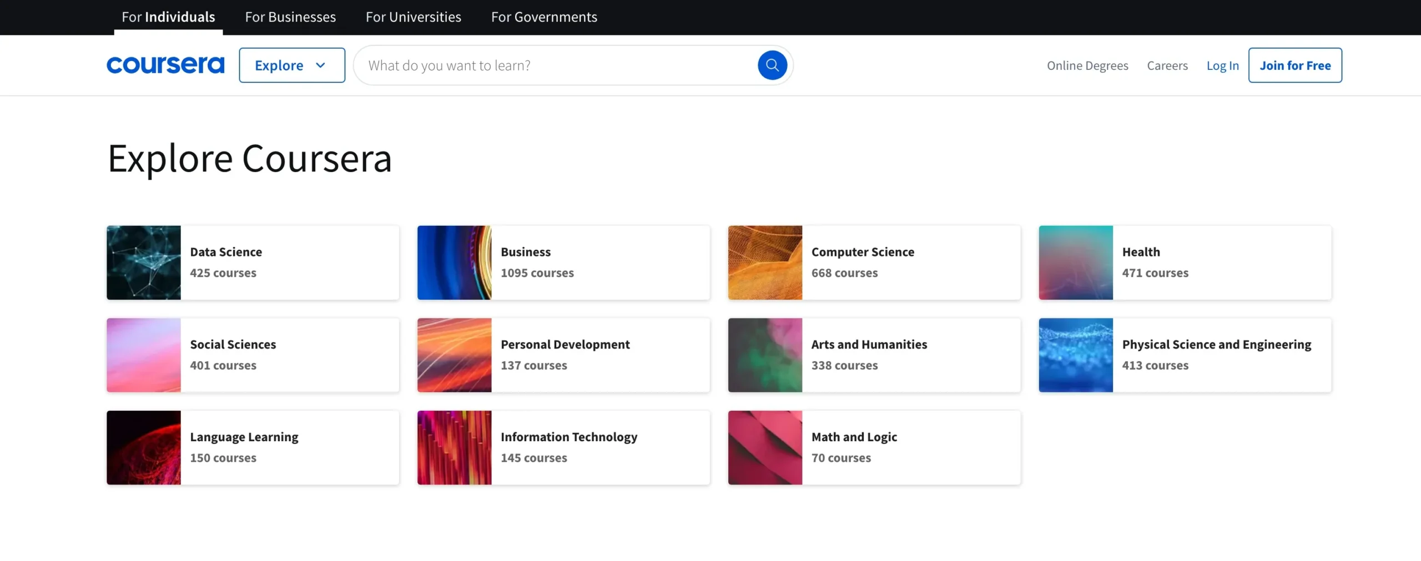The image size is (1421, 561).
Task: Click the Arts and Humanities thumbnail
Action: 765,355
